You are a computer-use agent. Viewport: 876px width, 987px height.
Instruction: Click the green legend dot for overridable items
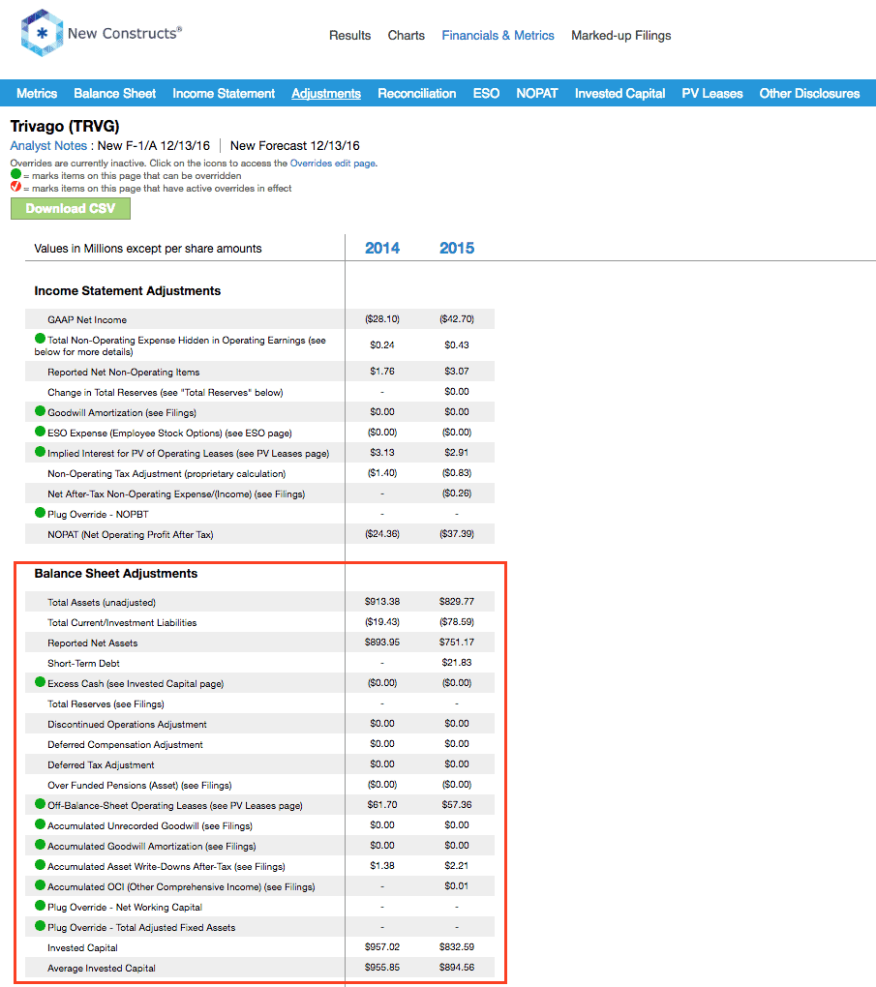click(15, 174)
